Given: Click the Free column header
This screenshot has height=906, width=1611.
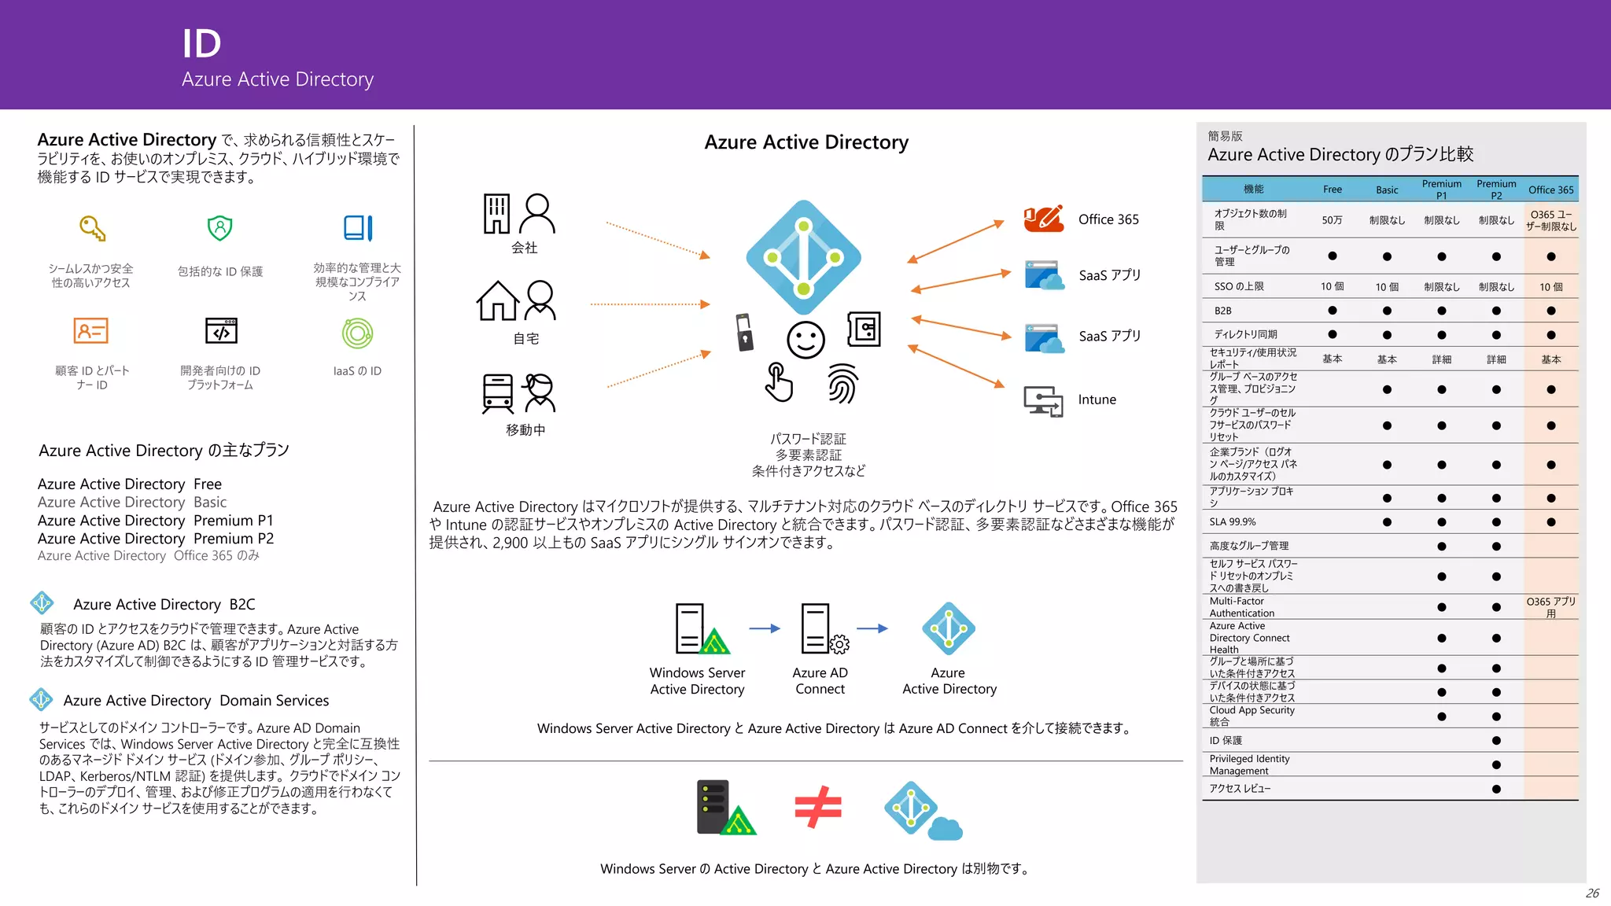Looking at the screenshot, I should 1332,189.
